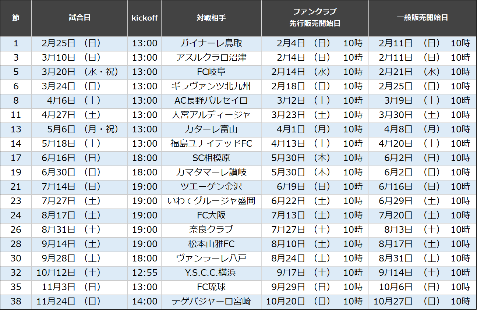Viewport: 477px width, 310px height.
Task: Click fan club sale date 2月14日（水）
Action: click(301, 72)
